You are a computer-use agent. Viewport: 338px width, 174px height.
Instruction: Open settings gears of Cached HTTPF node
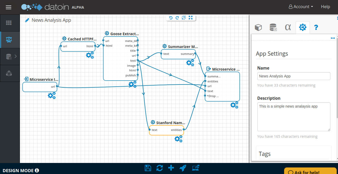(90, 55)
